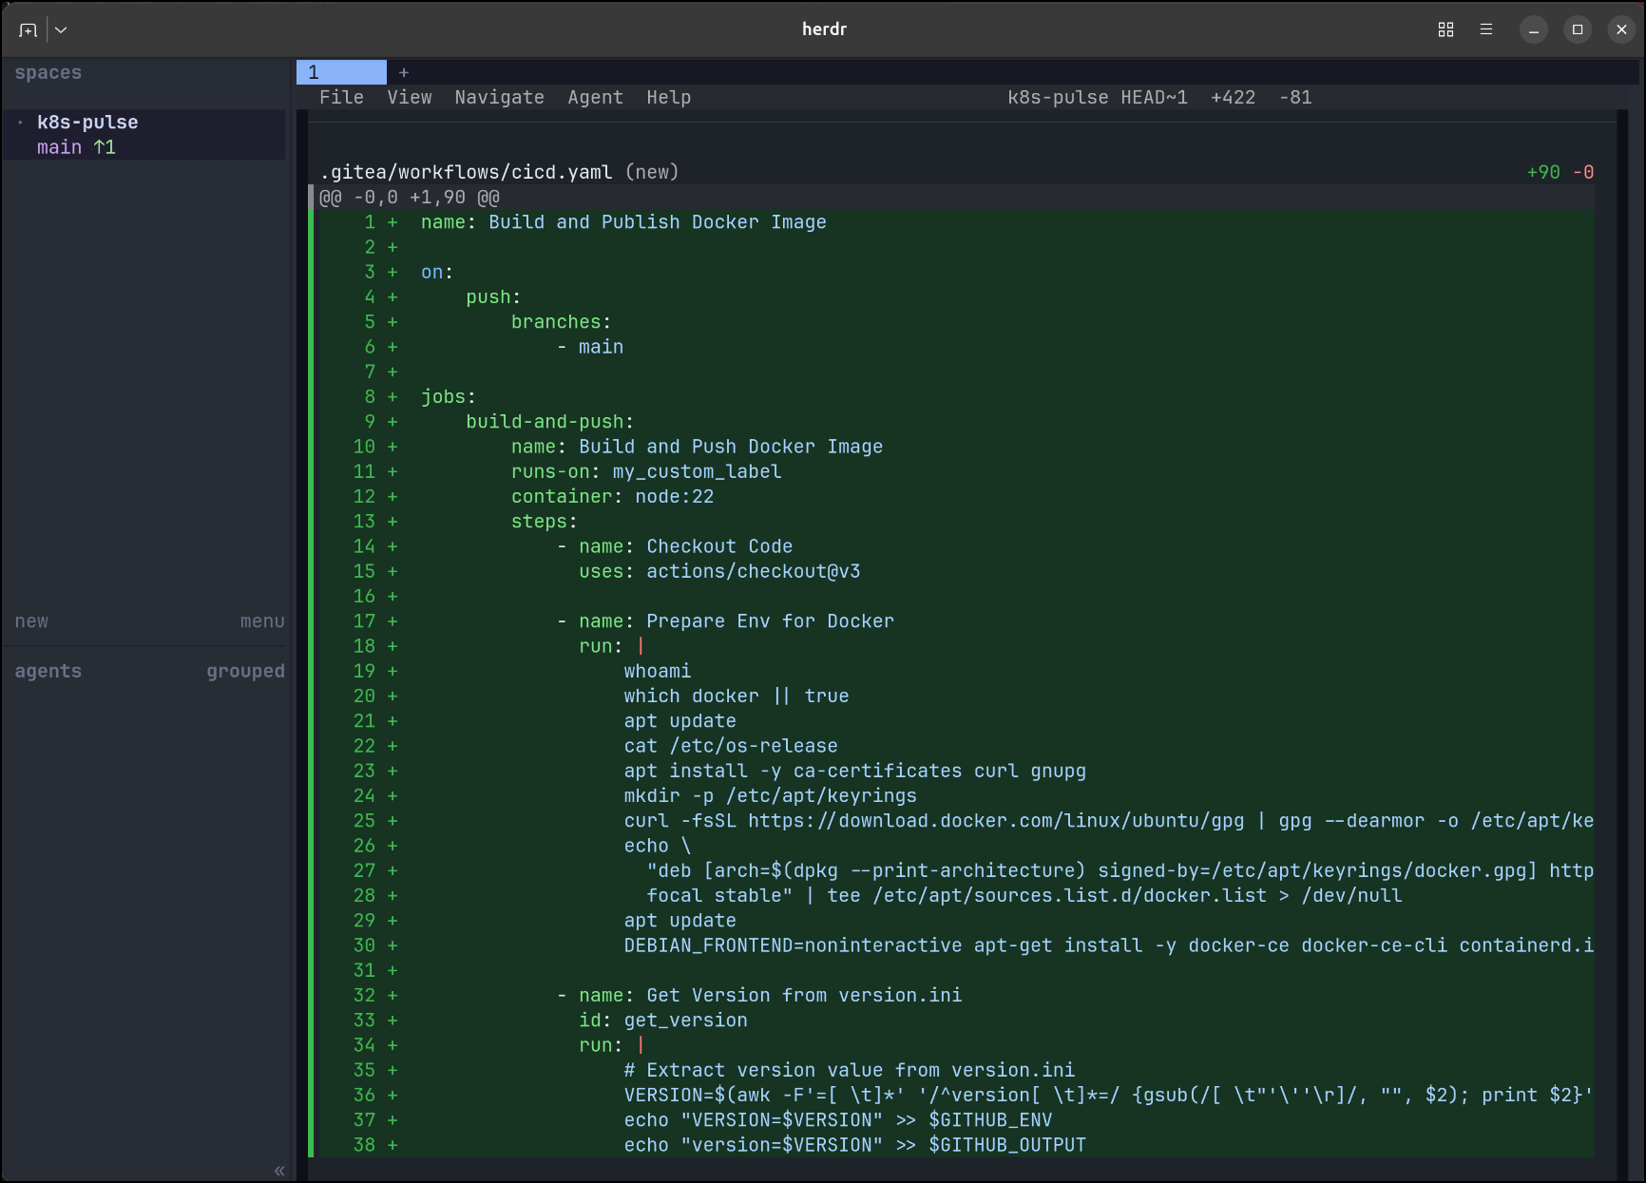Select the k8s-pulse space
This screenshot has width=1646, height=1183.
point(87,122)
